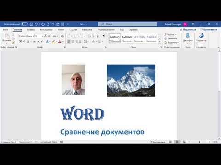Open the Справка tab
221x165 pixels.
coord(133,30)
